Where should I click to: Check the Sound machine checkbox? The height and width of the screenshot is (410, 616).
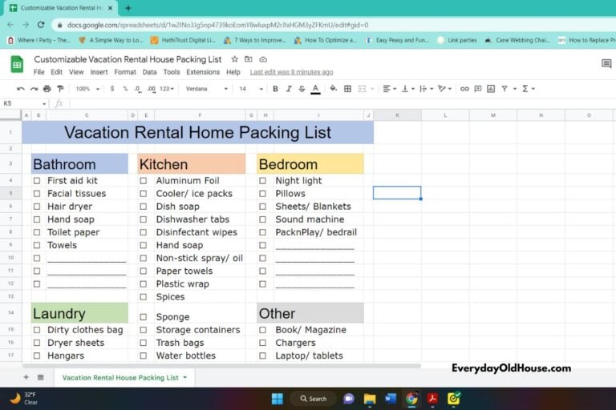[262, 219]
